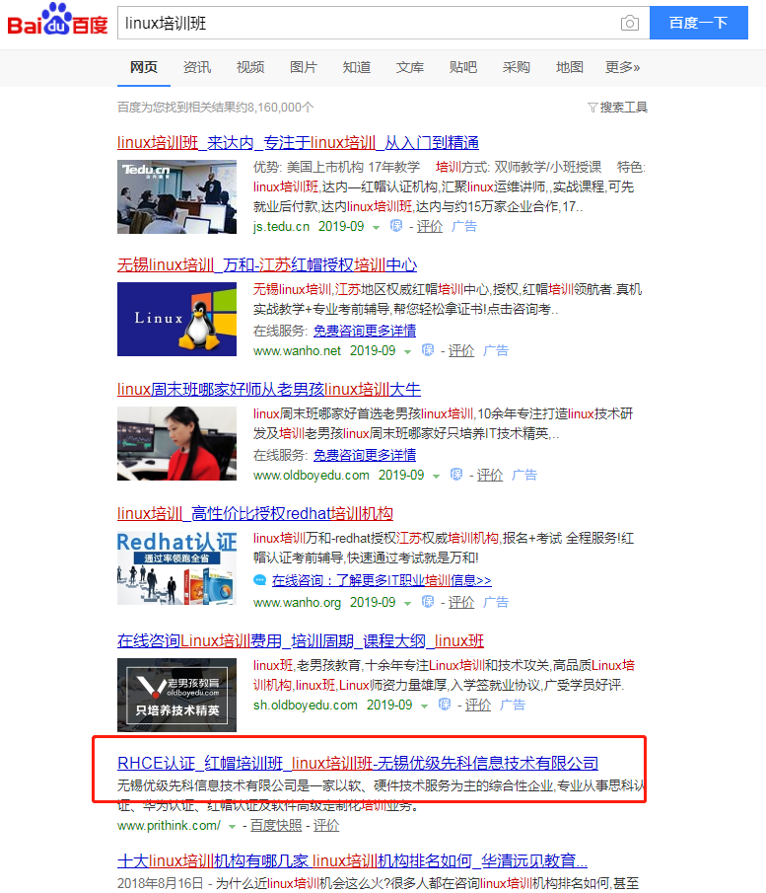Open result linux周末班哪家好师从老男孩linux培训大牛
The width and height of the screenshot is (766, 893).
tap(268, 389)
